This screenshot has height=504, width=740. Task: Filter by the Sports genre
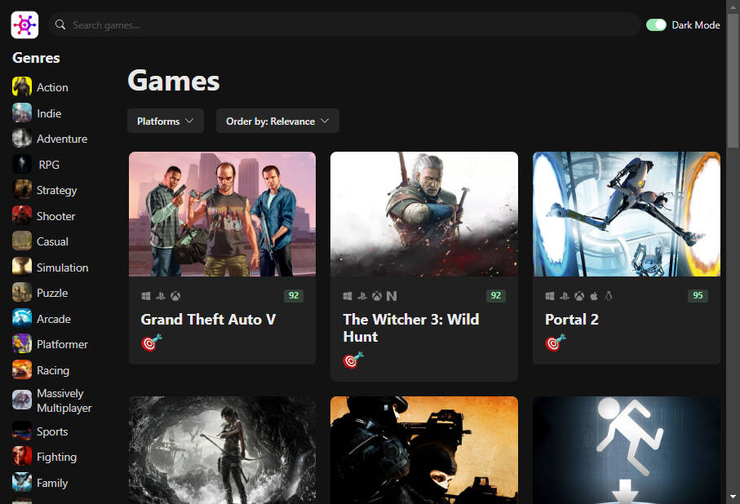(52, 431)
